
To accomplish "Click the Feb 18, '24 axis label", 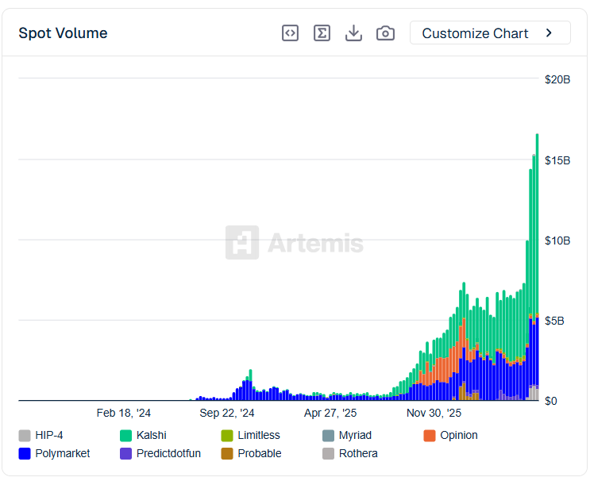I will [123, 413].
